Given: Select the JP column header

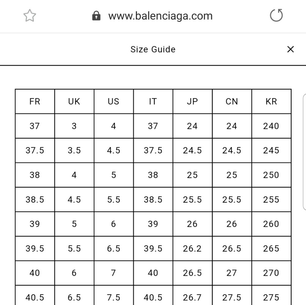Looking at the screenshot, I should pos(192,101).
